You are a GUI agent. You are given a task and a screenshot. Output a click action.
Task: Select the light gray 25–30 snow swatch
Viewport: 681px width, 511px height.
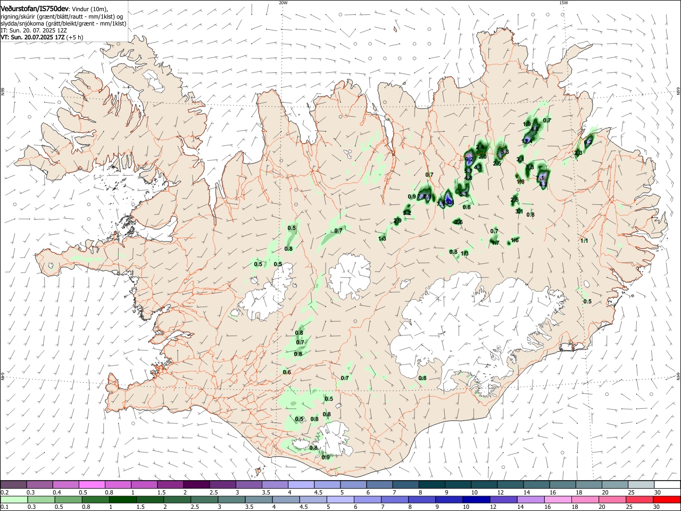point(641,484)
